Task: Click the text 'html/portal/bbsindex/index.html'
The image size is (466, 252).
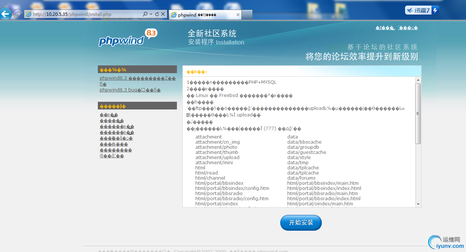Action: click(324, 188)
